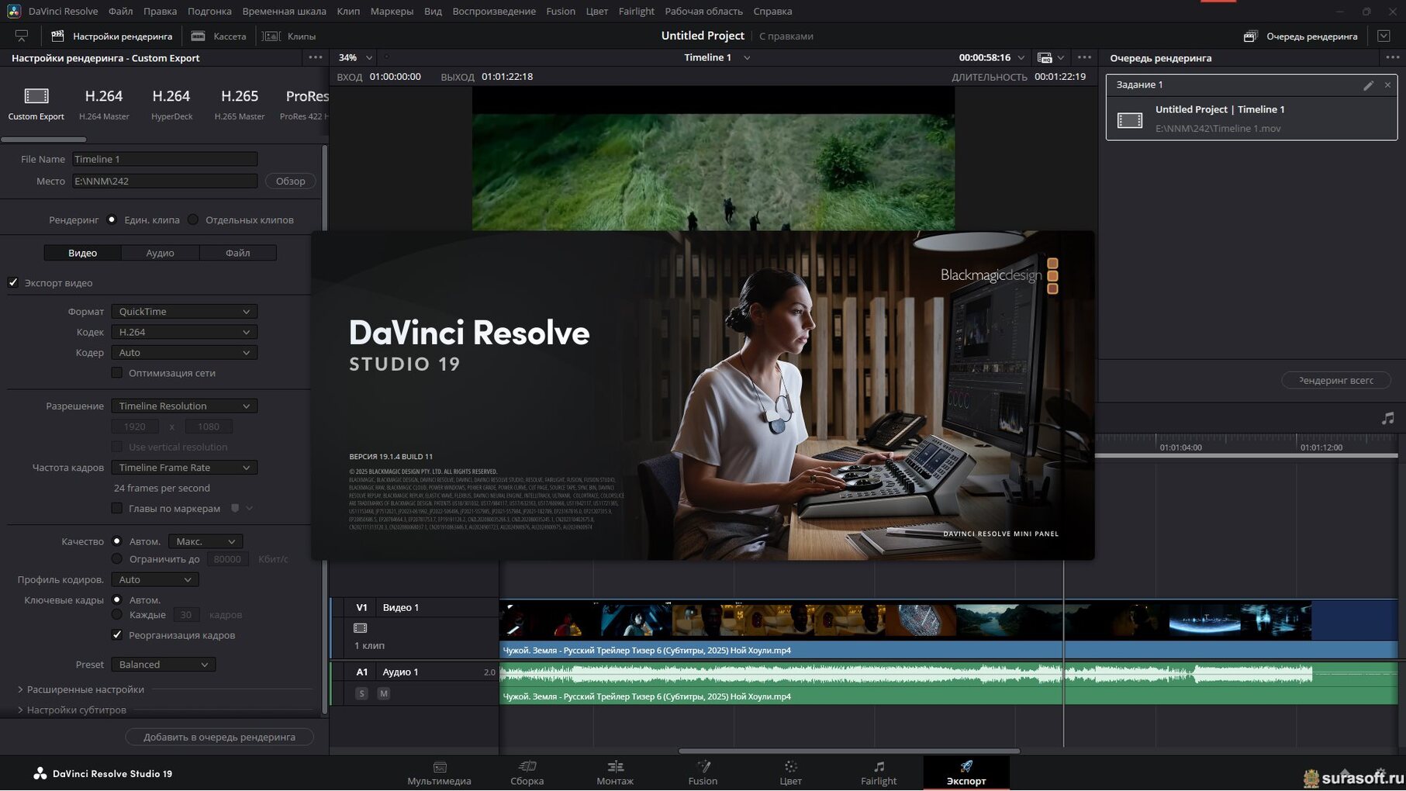Click the DaVinci Resolve logo in menu bar

coord(14,11)
